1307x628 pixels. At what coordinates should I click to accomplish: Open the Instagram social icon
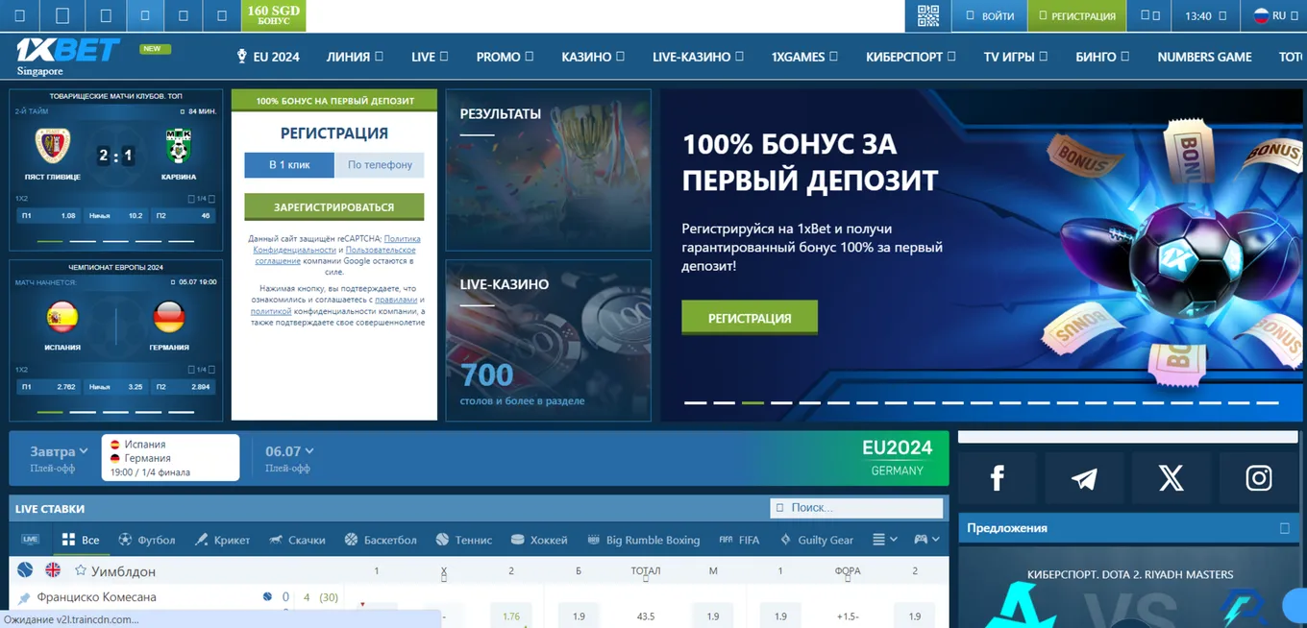point(1259,477)
